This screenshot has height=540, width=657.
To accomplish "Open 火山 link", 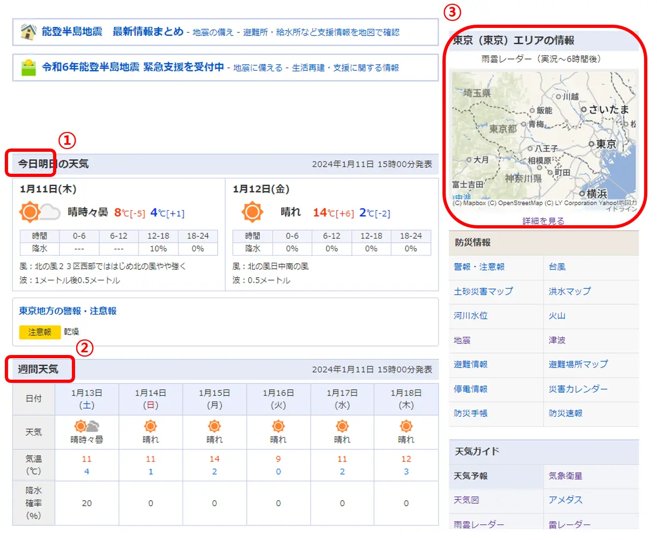I will 557,316.
